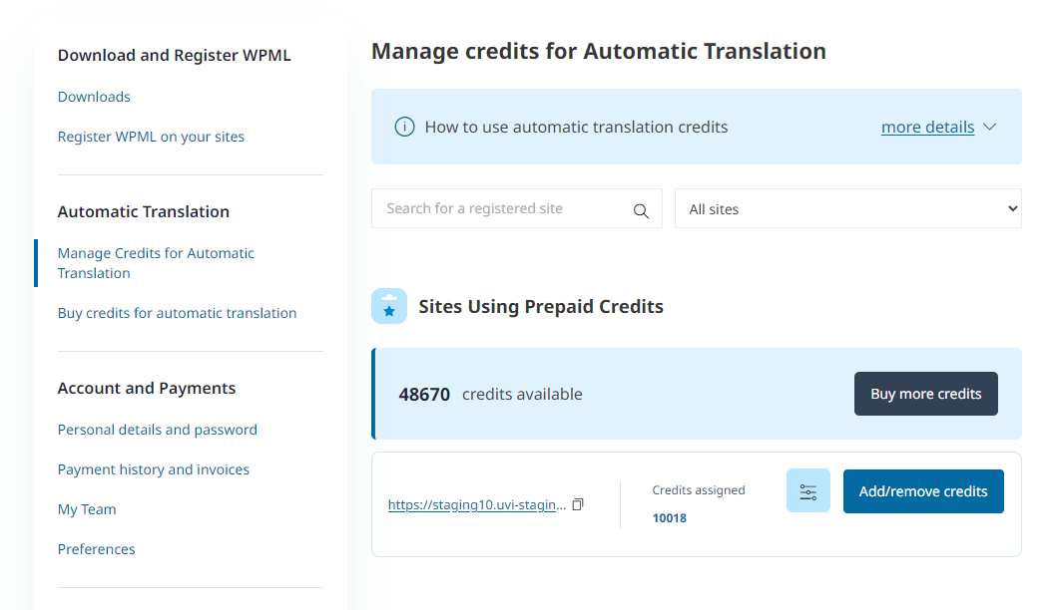Image resolution: width=1060 pixels, height=610 pixels.
Task: Open the staging10 site link
Action: tap(476, 505)
